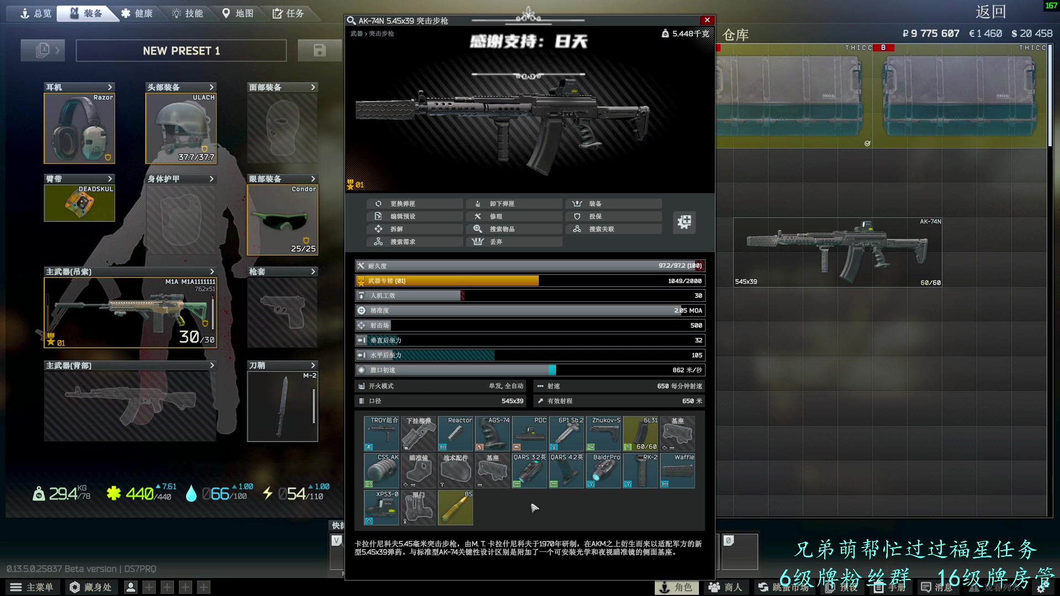Expand the 头部装备 headwear slot arrow
Viewport: 1060px width, 596px height.
[211, 87]
